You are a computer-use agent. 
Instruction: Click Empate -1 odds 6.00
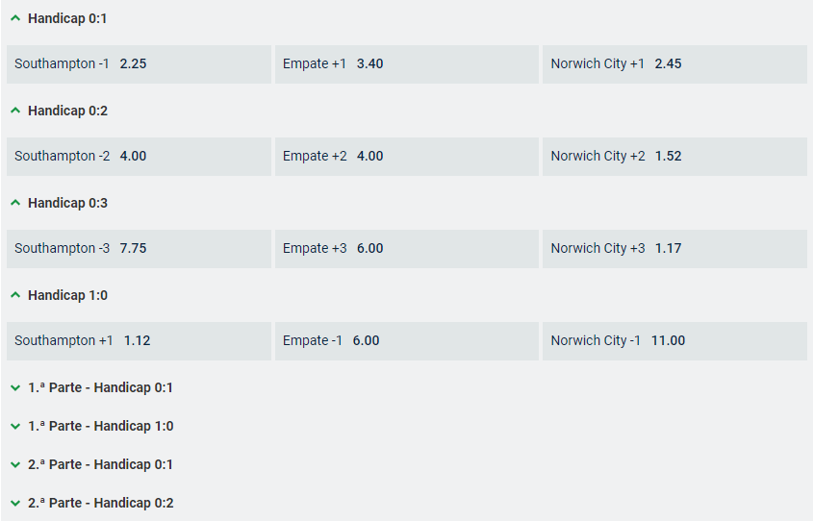coord(406,341)
